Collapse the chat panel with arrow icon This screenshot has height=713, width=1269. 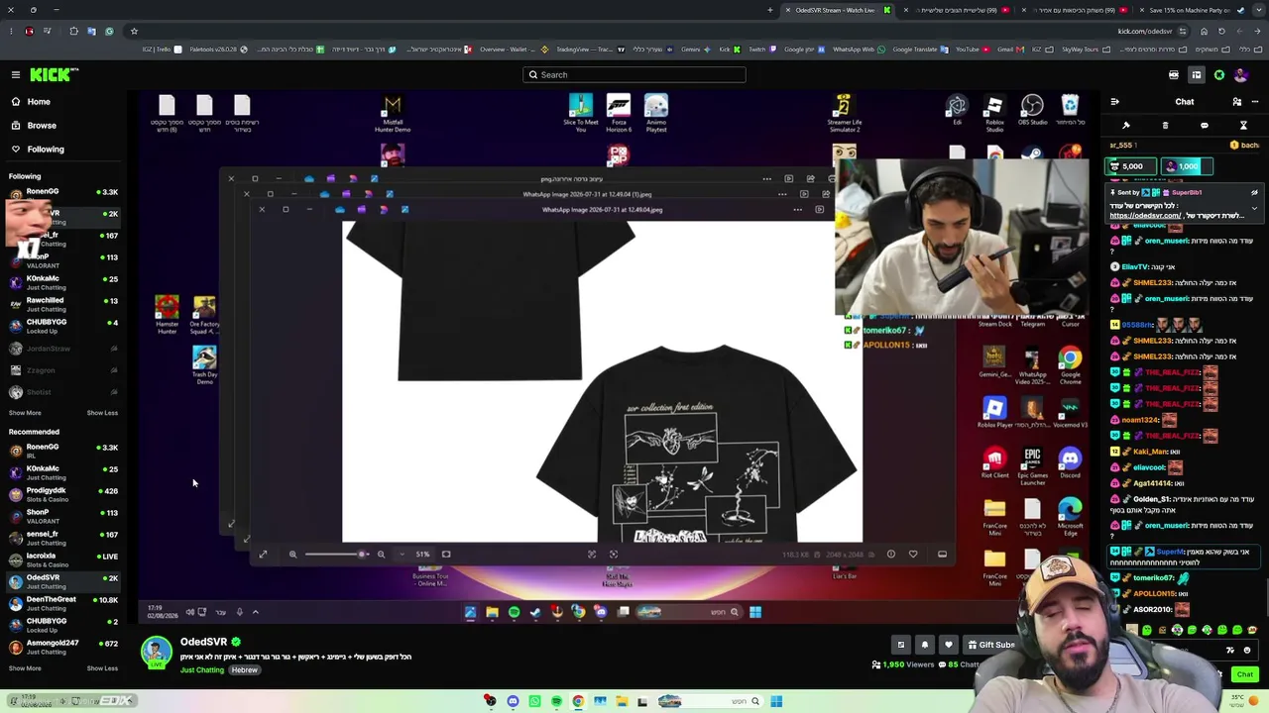click(x=1114, y=101)
